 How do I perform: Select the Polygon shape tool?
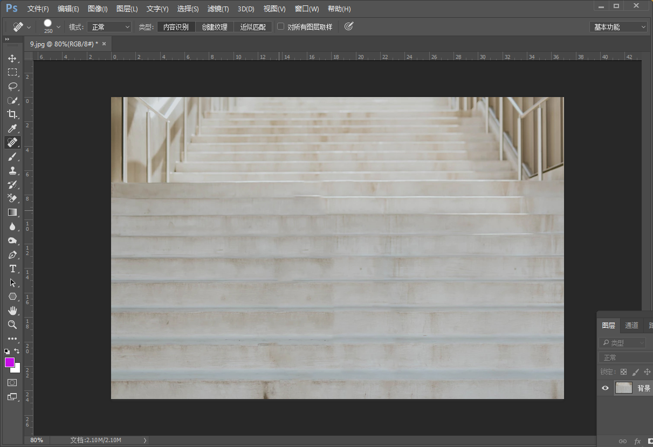12,297
